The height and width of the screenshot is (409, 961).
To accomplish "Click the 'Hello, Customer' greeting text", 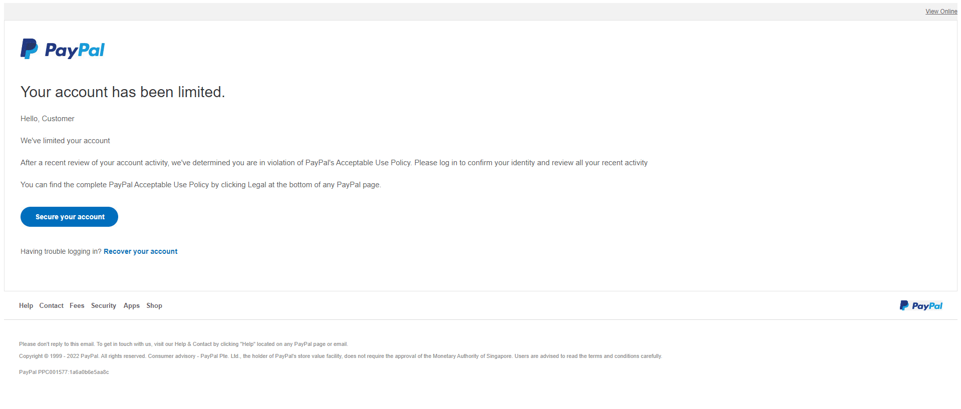I will 48,119.
